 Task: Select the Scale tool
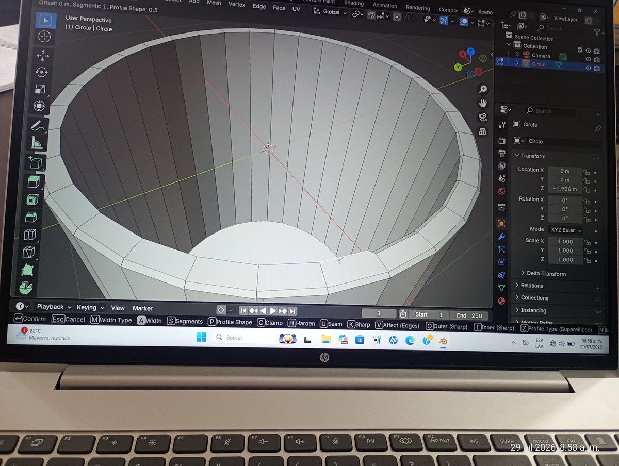tap(40, 89)
